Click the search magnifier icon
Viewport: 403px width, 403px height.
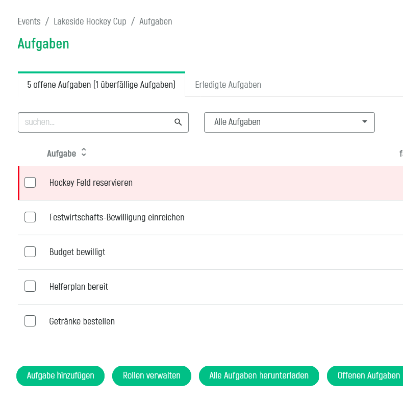[x=178, y=122]
